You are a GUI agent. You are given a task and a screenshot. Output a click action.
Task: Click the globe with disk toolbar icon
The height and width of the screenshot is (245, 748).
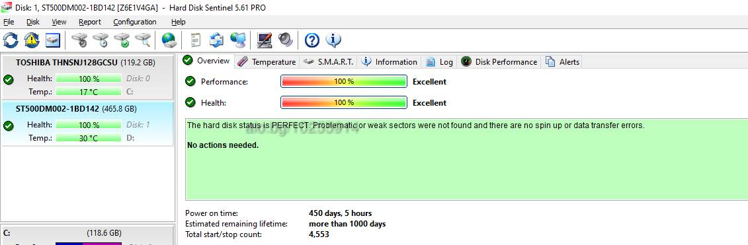tap(169, 40)
